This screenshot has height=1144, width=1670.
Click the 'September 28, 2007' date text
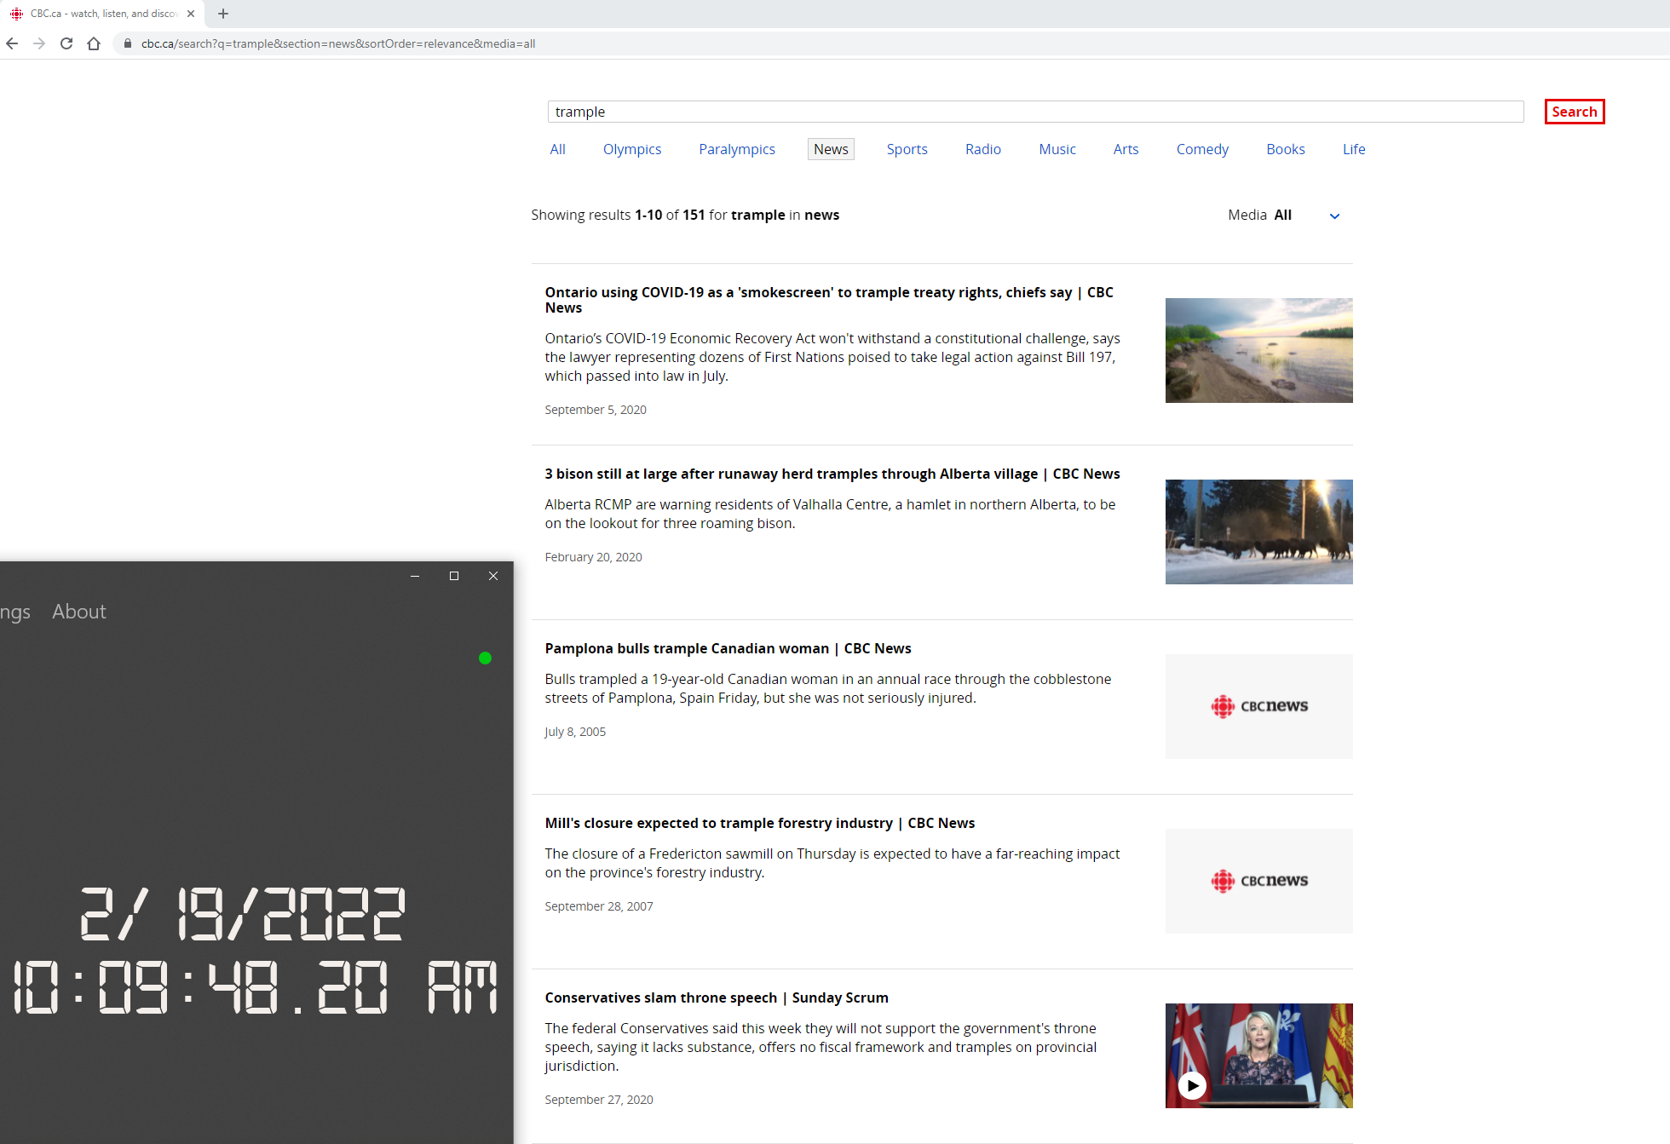(599, 906)
